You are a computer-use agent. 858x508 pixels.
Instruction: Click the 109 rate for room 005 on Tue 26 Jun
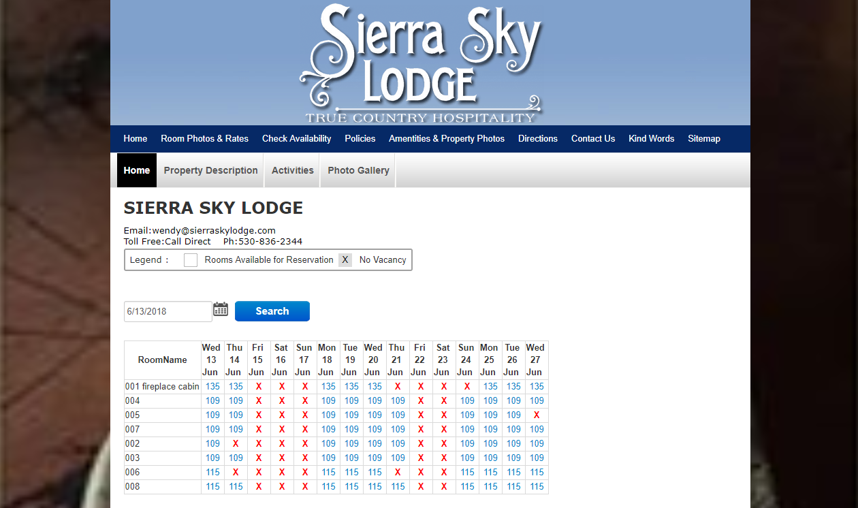(513, 415)
